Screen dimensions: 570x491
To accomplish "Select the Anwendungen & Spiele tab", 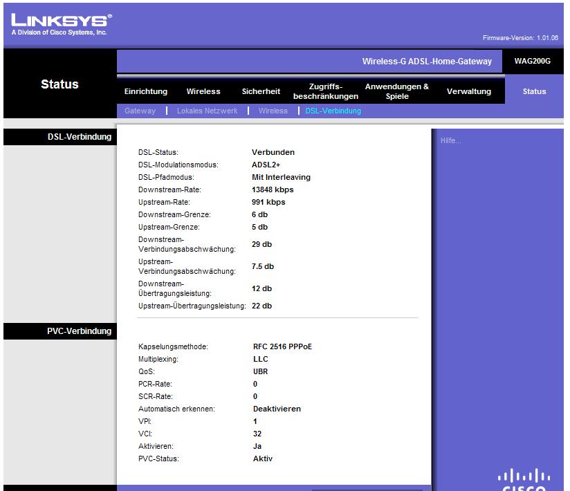I will pos(397,91).
